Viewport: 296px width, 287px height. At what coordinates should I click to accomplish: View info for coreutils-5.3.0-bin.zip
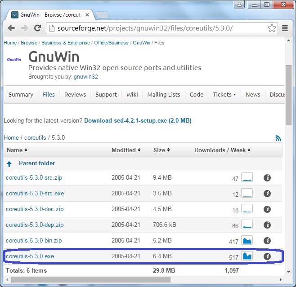pos(267,241)
